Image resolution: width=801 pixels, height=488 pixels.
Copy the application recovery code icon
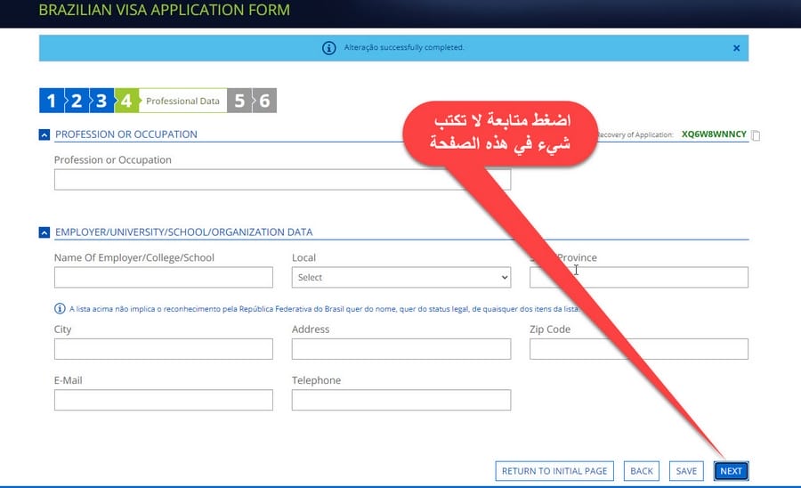coord(756,135)
